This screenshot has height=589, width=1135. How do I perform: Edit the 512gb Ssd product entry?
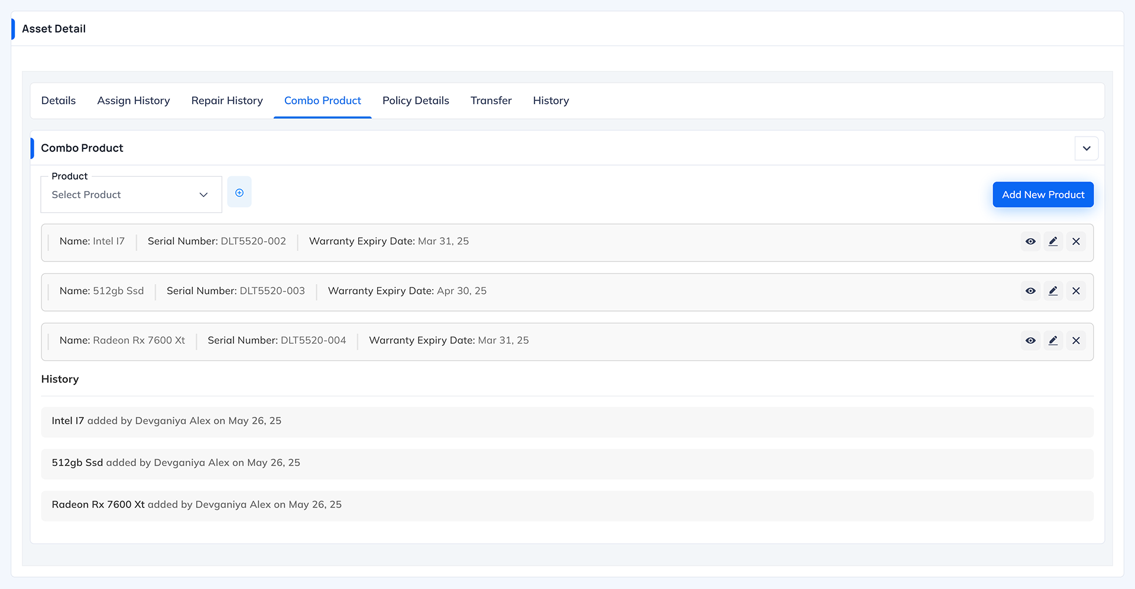pyautogui.click(x=1053, y=291)
